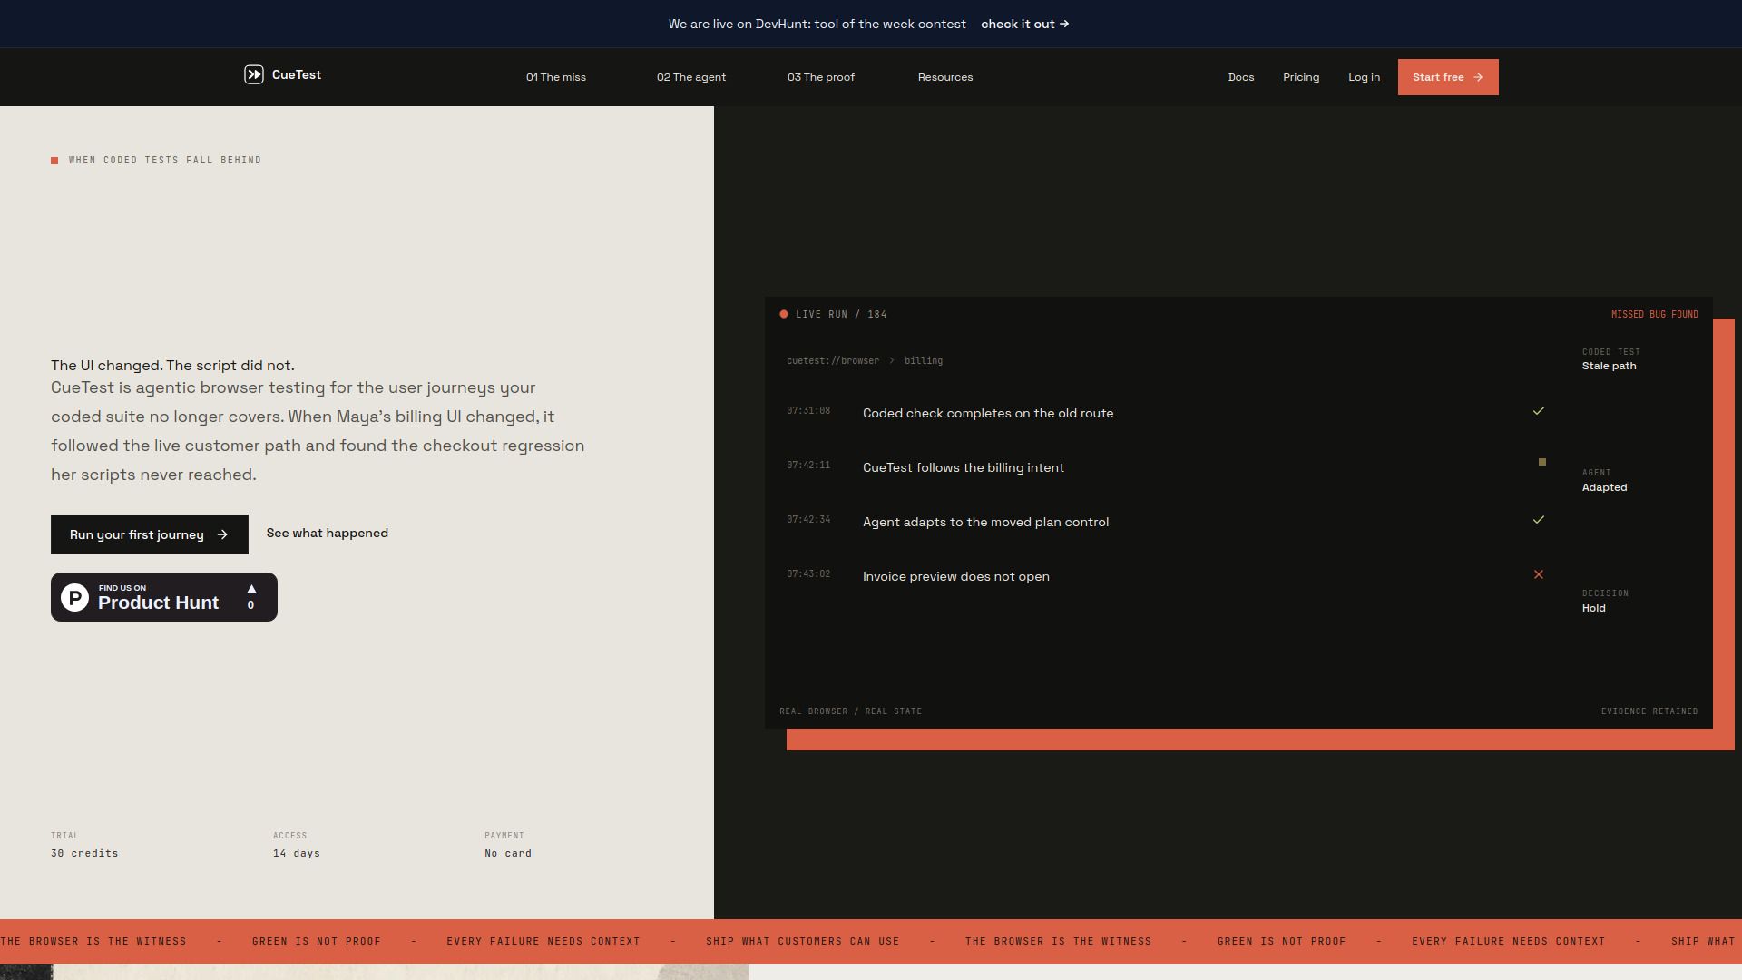Viewport: 1742px width, 980px height.
Task: Click the Product Hunt P logo
Action: click(x=75, y=597)
